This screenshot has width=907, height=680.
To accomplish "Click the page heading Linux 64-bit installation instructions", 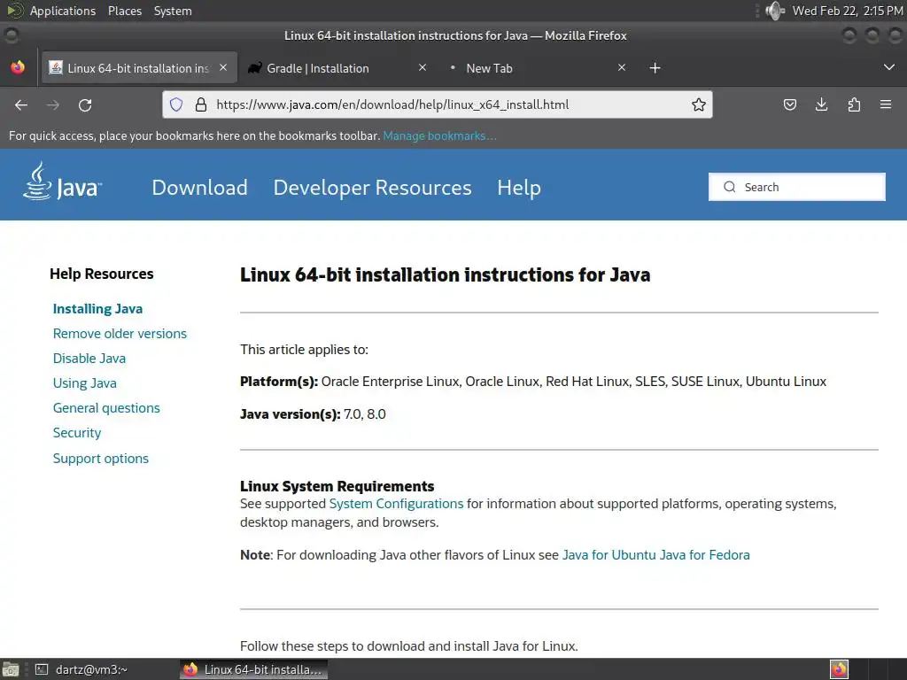I will [445, 274].
